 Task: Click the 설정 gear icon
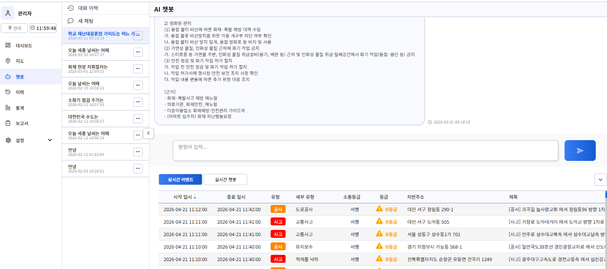tap(8, 140)
